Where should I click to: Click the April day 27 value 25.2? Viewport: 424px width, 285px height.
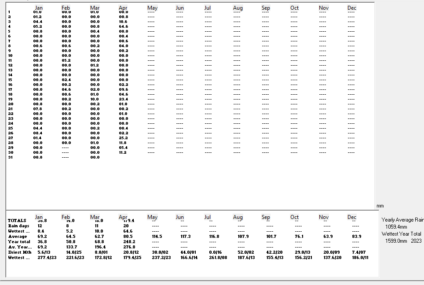coord(123,138)
